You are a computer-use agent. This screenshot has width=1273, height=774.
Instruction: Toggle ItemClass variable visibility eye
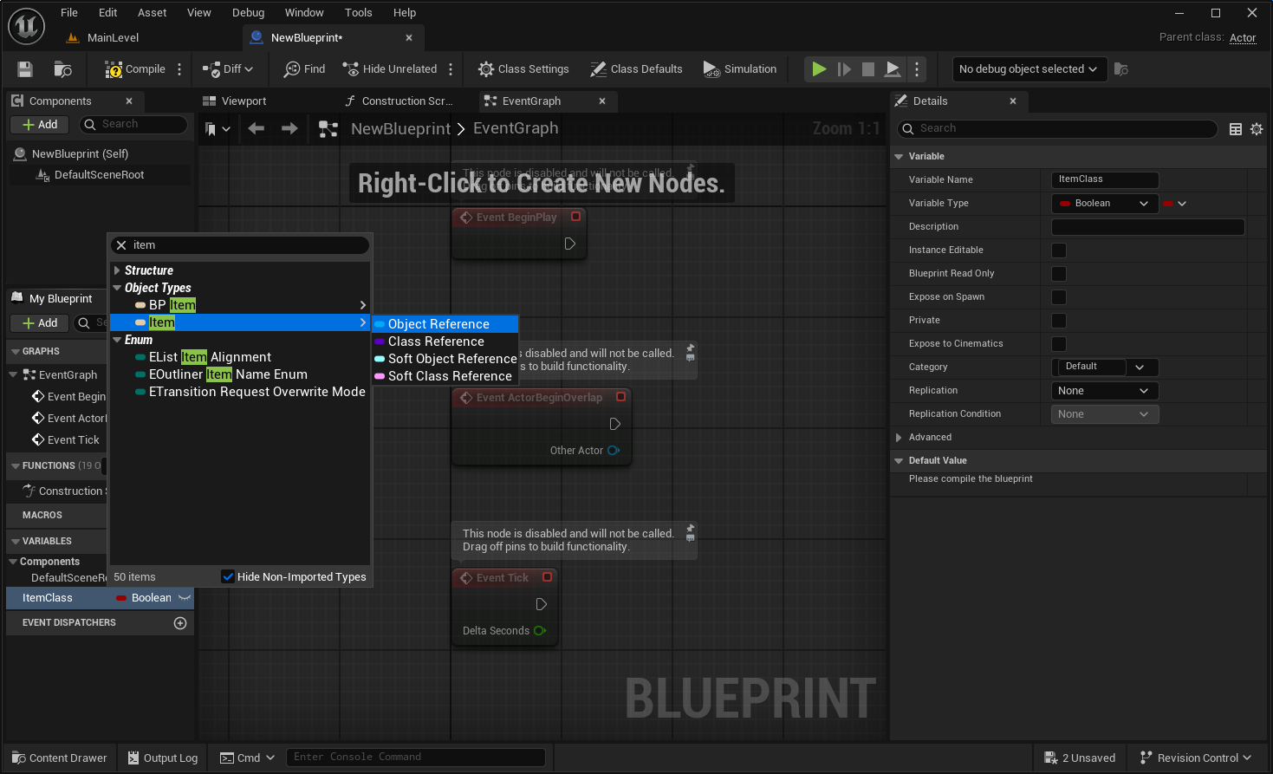184,598
